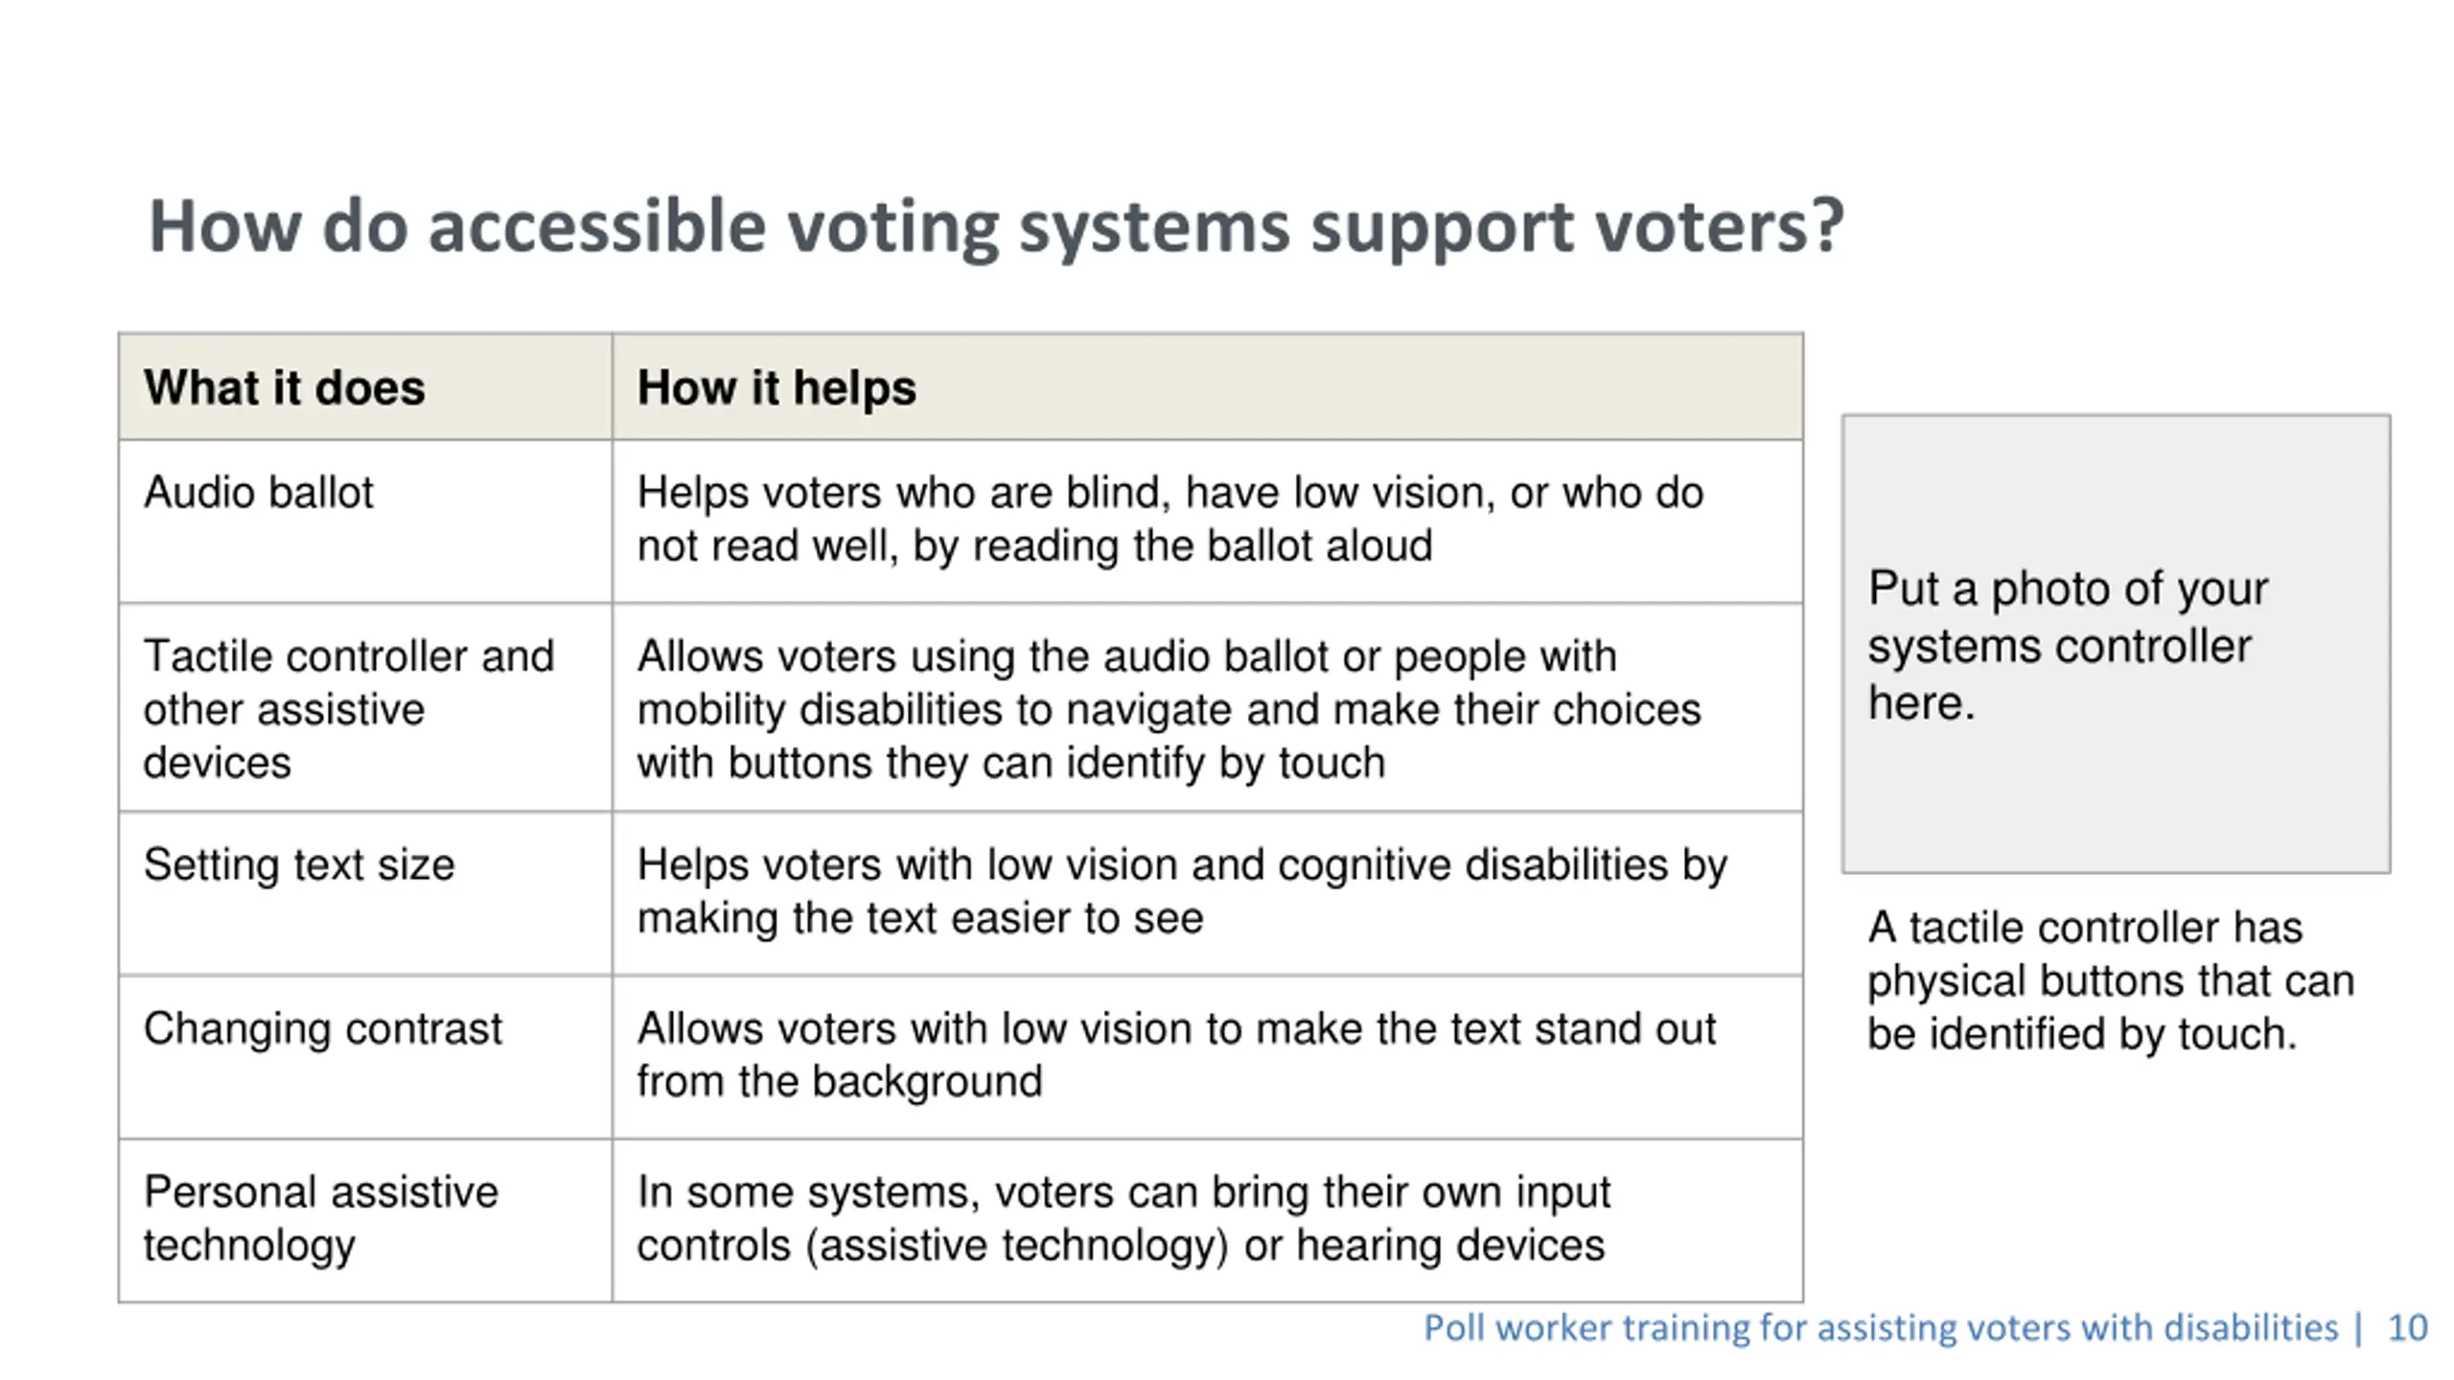Viewport: 2454px width, 1380px height.
Task: Click the cell about bringing own input controls
Action: tap(1208, 1221)
